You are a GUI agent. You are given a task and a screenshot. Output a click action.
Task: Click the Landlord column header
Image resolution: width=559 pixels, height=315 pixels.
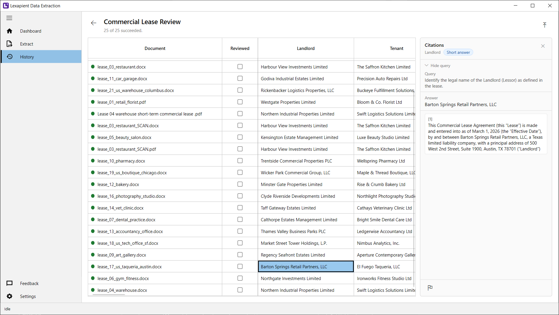tap(306, 48)
